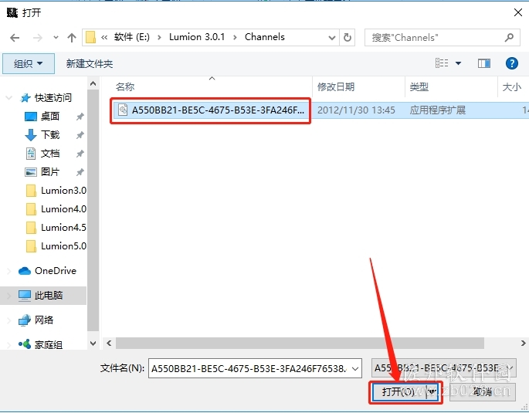Click the file list horizontal scrollbar thumb
This screenshot has width=529, height=413.
pyautogui.click(x=300, y=344)
